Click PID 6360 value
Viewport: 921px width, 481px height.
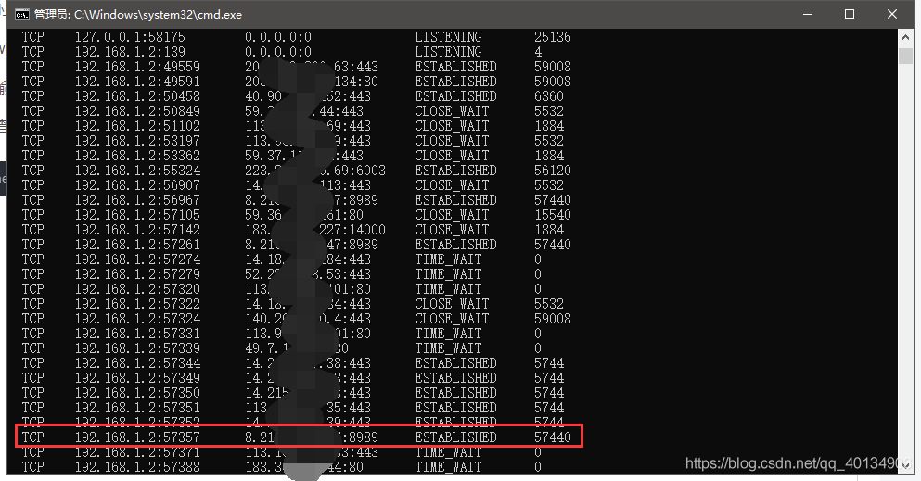click(x=548, y=96)
